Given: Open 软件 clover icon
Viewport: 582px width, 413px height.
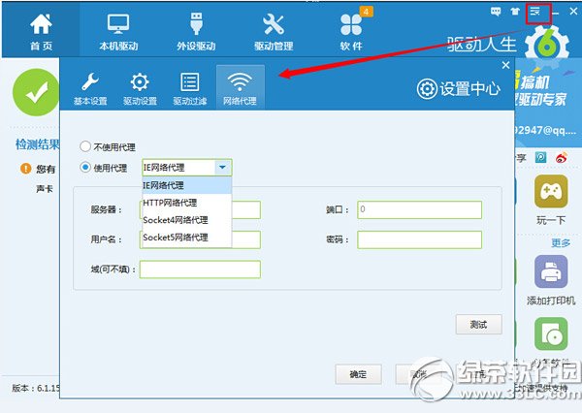Looking at the screenshot, I should point(351,24).
